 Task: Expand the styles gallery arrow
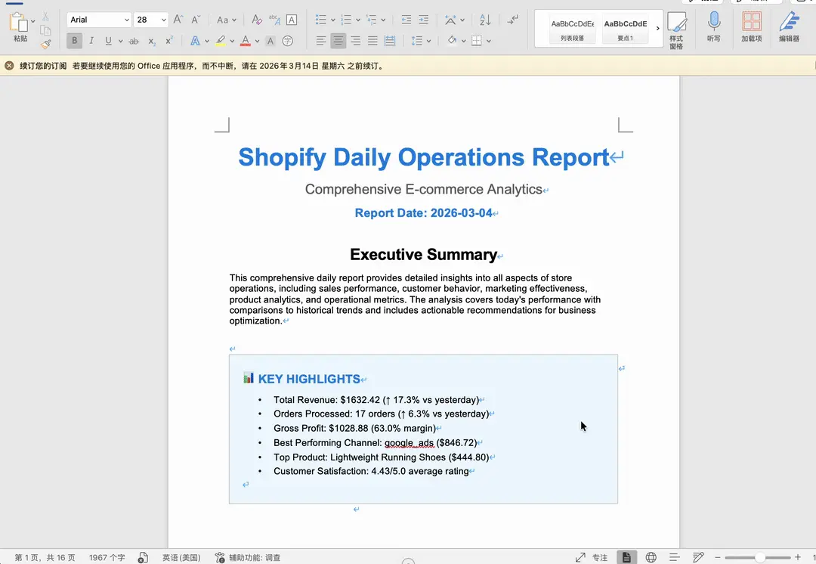coord(657,29)
